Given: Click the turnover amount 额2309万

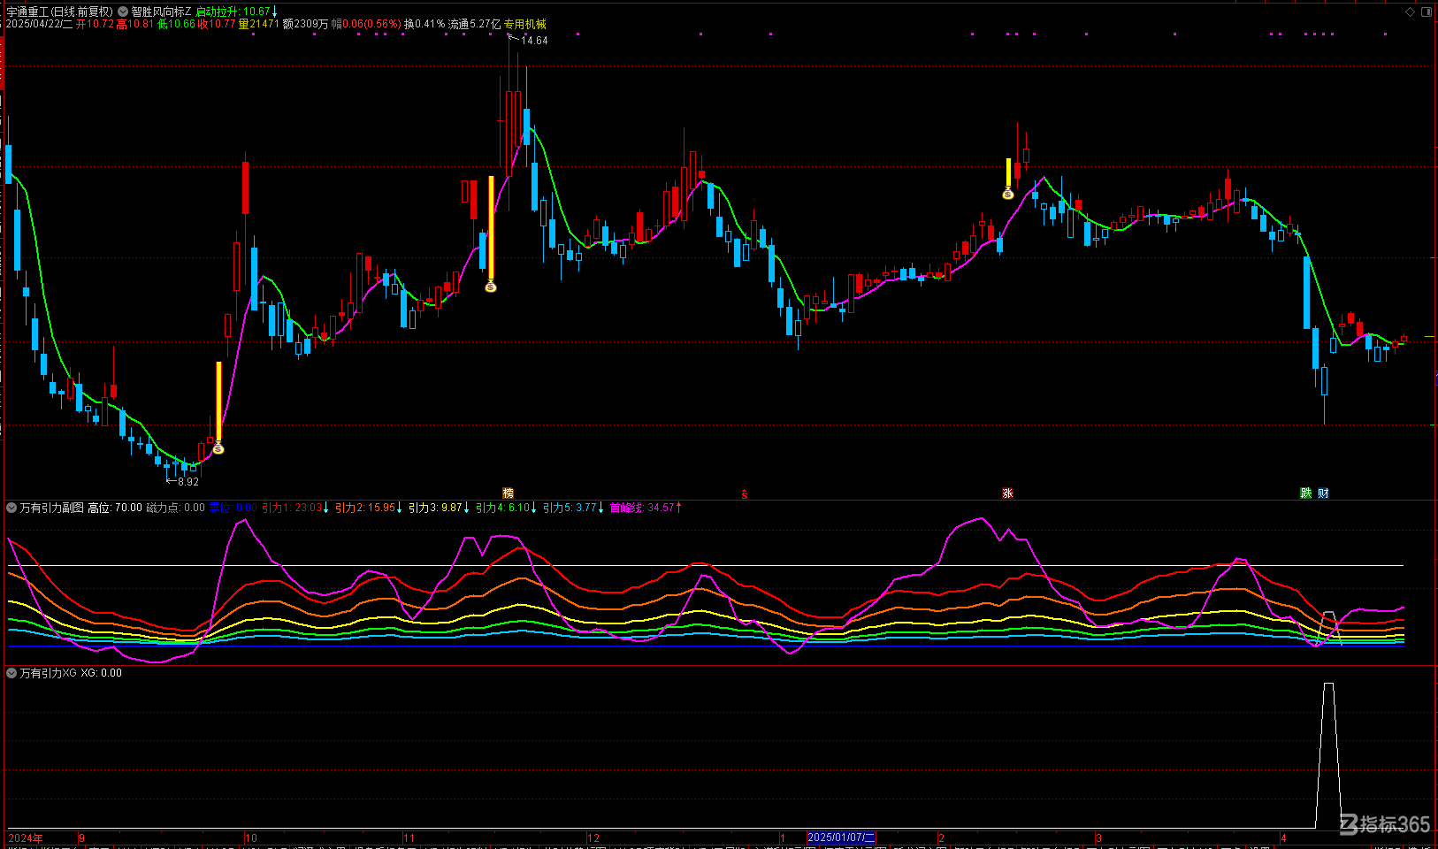Looking at the screenshot, I should coord(305,24).
